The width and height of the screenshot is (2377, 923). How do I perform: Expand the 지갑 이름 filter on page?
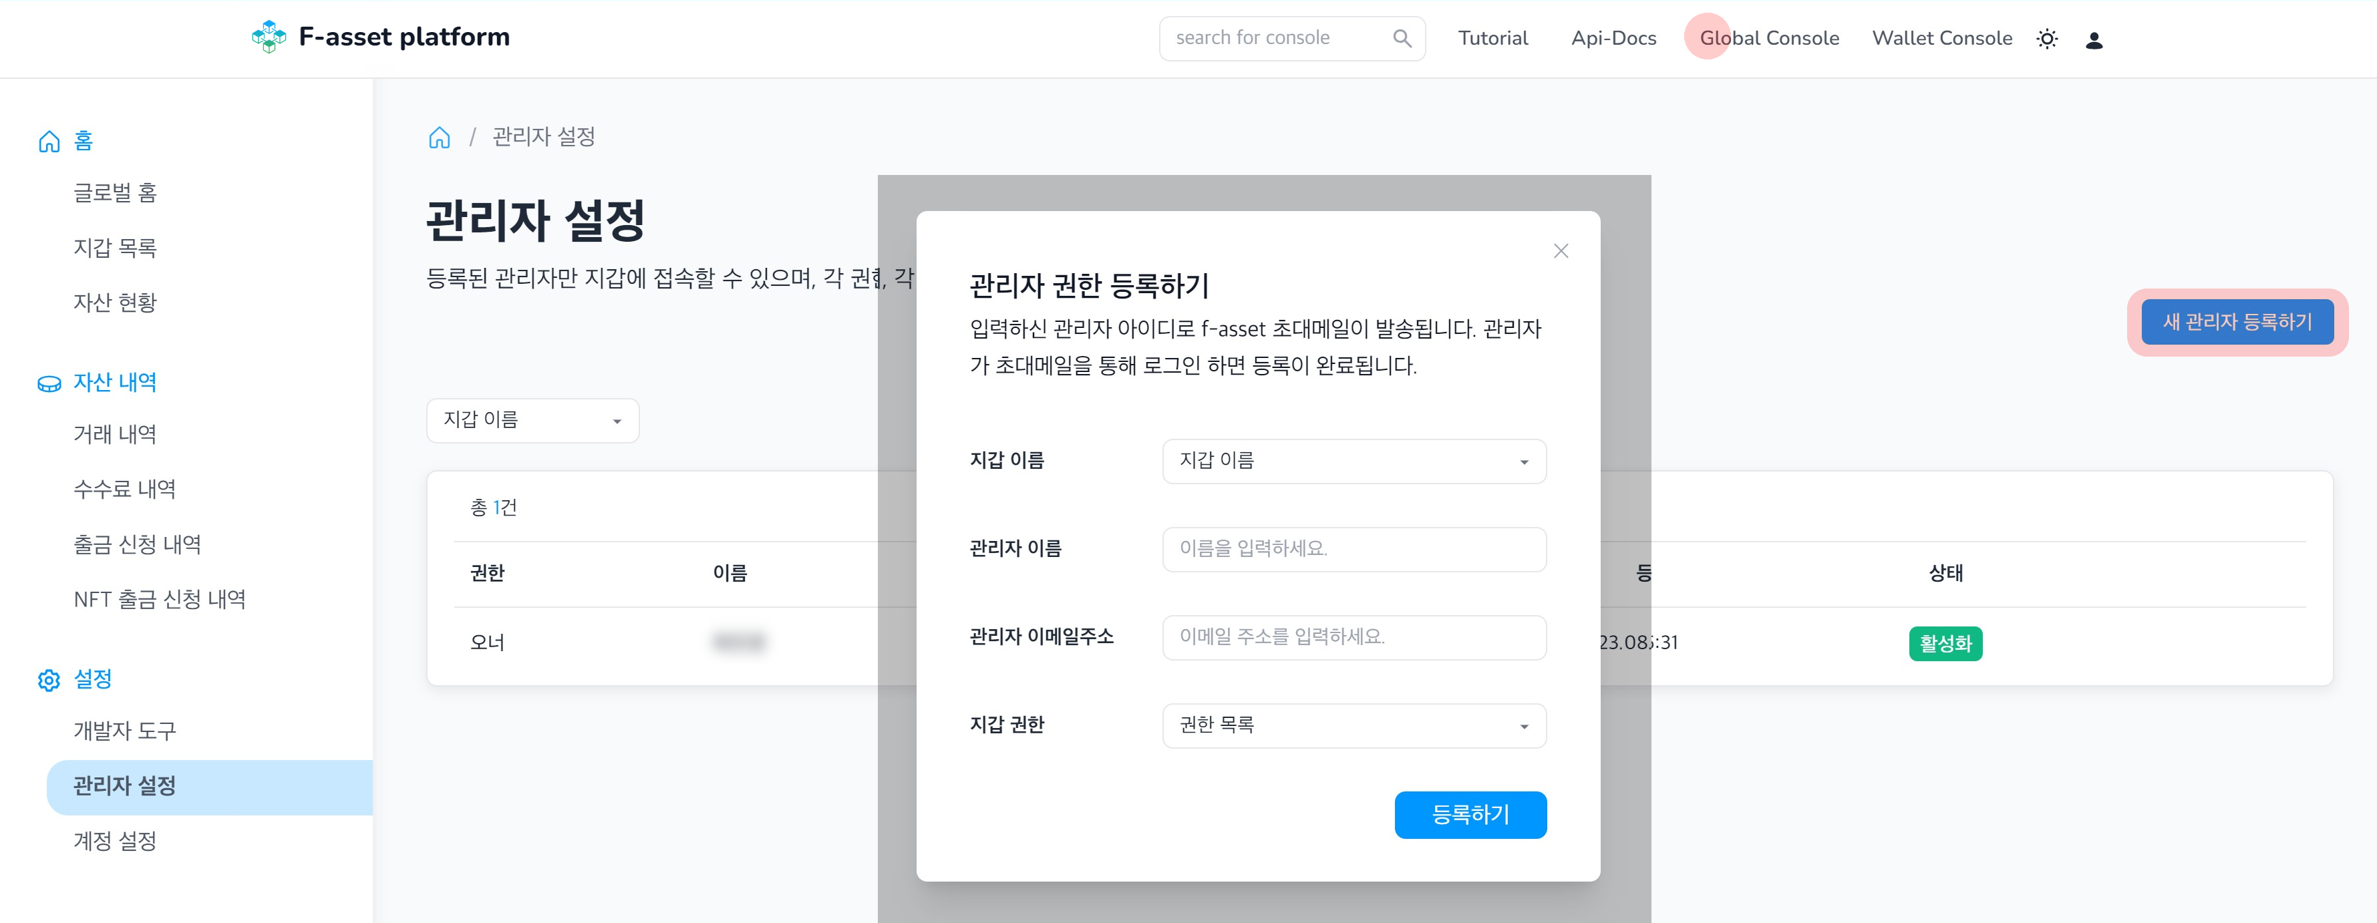532,421
